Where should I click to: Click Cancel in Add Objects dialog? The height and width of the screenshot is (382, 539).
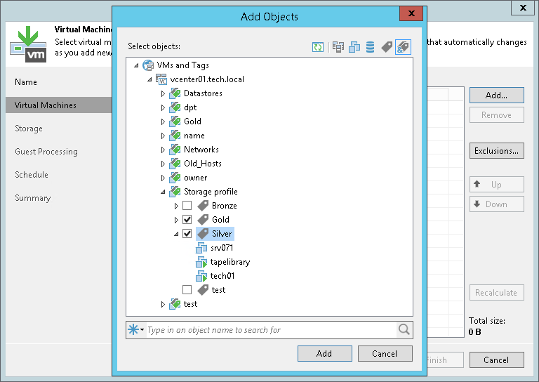[385, 353]
